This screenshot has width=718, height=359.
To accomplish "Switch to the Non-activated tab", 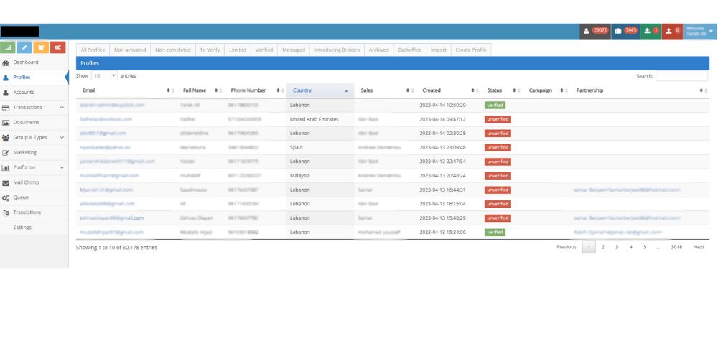I will (x=129, y=50).
